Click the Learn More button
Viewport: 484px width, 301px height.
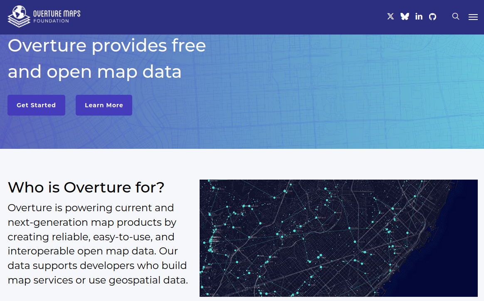coord(104,105)
